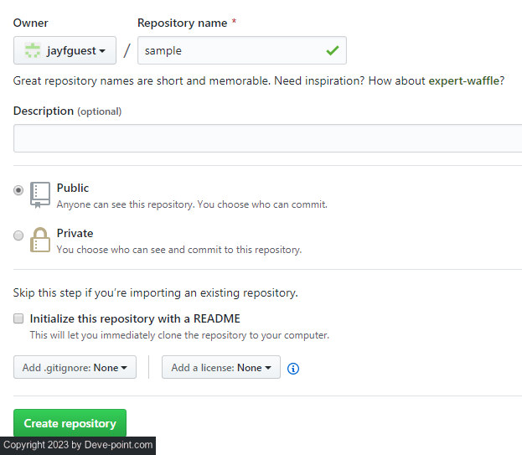Click the bold Public label text

73,188
